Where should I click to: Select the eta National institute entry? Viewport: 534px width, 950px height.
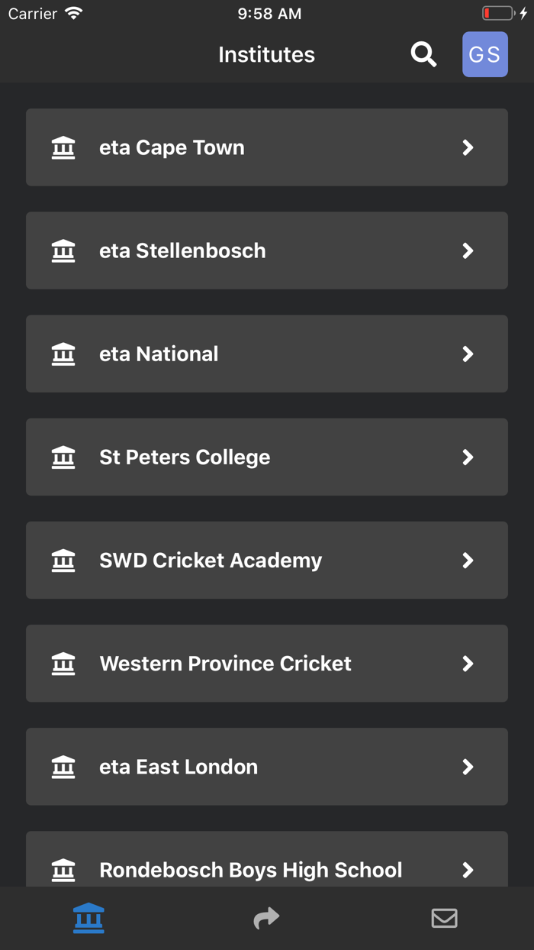tap(266, 354)
